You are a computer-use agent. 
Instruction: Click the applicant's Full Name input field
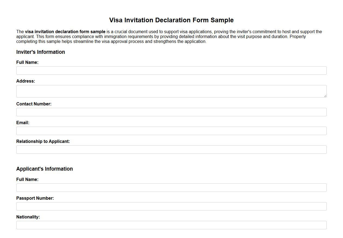tap(171, 187)
